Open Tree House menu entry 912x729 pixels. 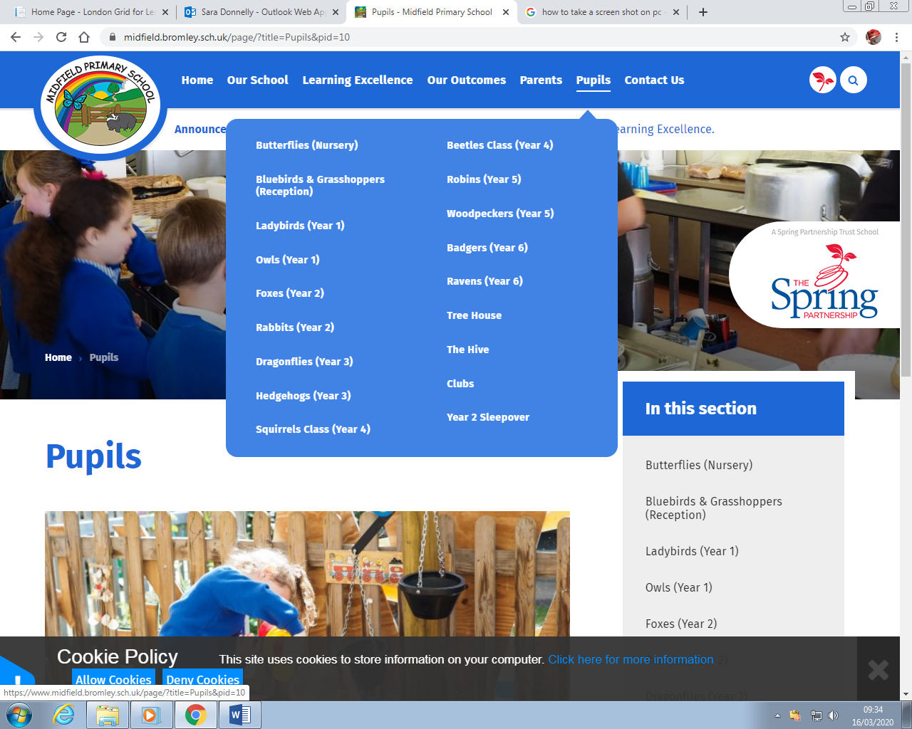point(474,315)
